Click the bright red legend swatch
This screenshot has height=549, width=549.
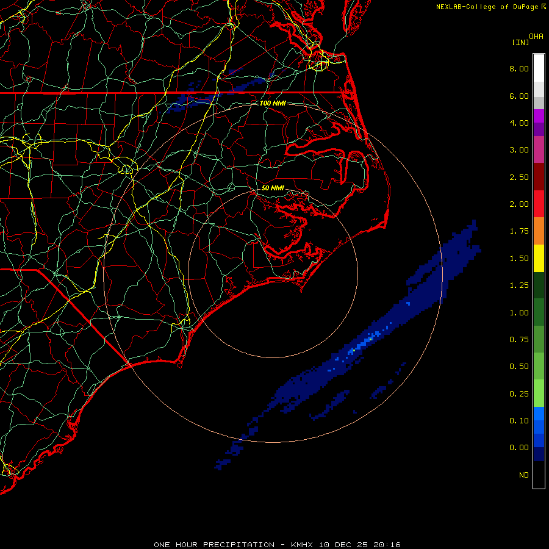pyautogui.click(x=539, y=204)
